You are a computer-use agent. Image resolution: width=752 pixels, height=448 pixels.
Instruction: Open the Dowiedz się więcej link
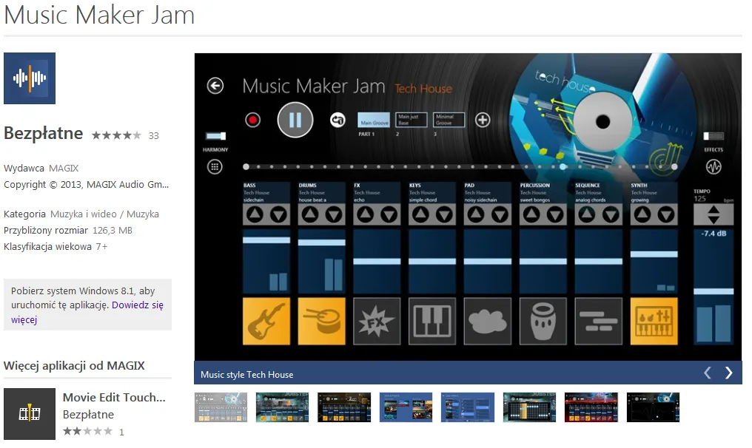(87, 312)
